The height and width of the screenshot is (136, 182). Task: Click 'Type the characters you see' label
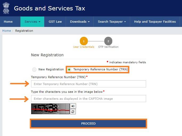coord(67,92)
